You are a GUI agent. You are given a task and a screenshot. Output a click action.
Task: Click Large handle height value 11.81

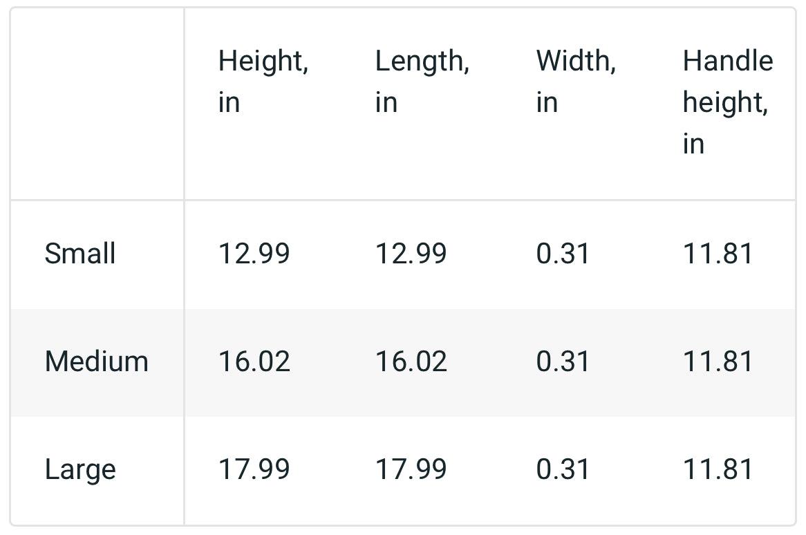pyautogui.click(x=718, y=469)
